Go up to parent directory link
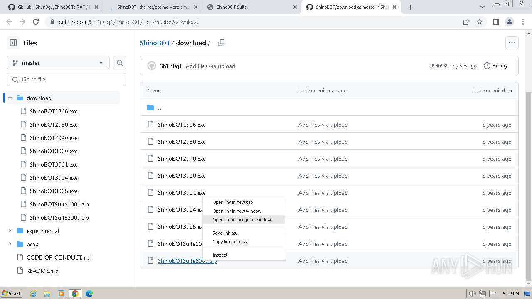This screenshot has width=532, height=299. pos(160,108)
